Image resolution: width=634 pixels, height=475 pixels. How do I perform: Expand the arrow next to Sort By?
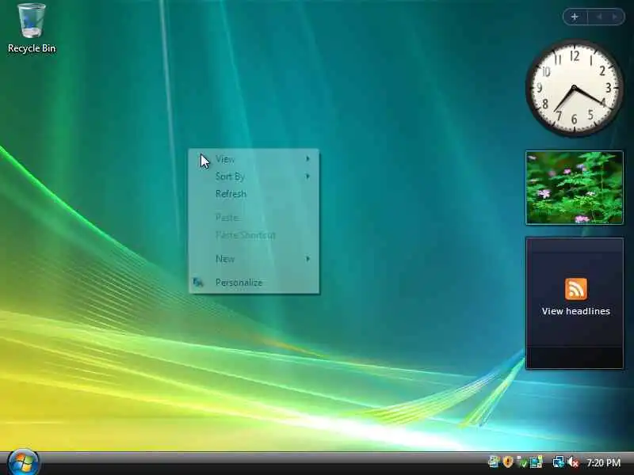(308, 176)
